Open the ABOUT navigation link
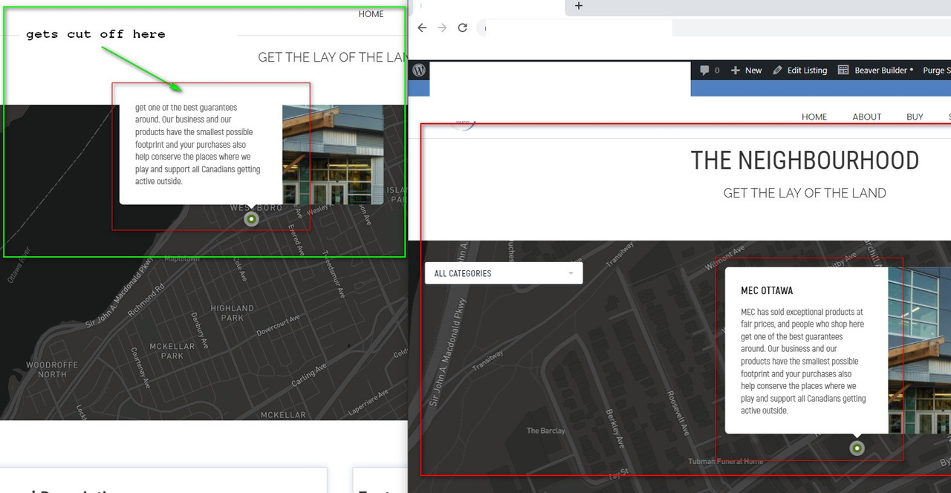 866,117
